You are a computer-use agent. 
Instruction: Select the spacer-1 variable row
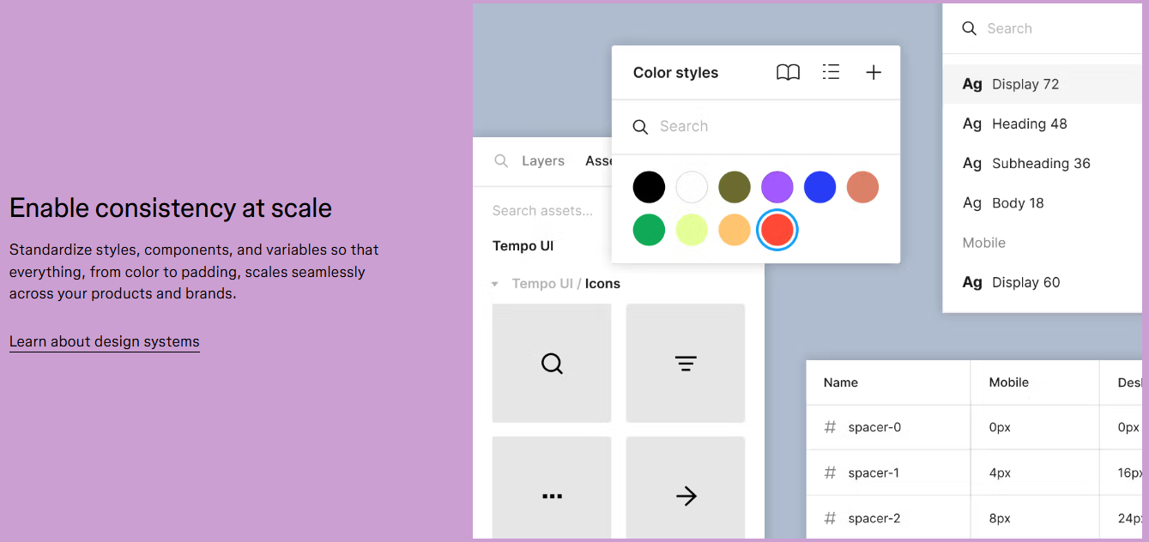pos(874,473)
